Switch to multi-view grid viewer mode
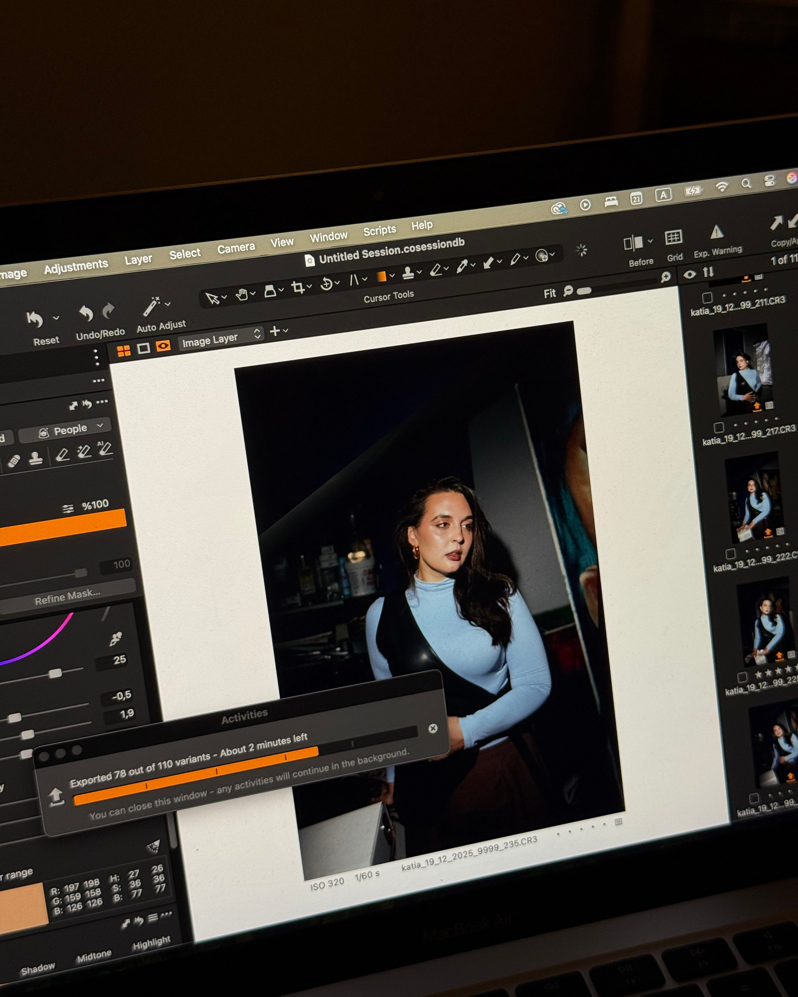Screen dimensions: 798x997 point(123,351)
